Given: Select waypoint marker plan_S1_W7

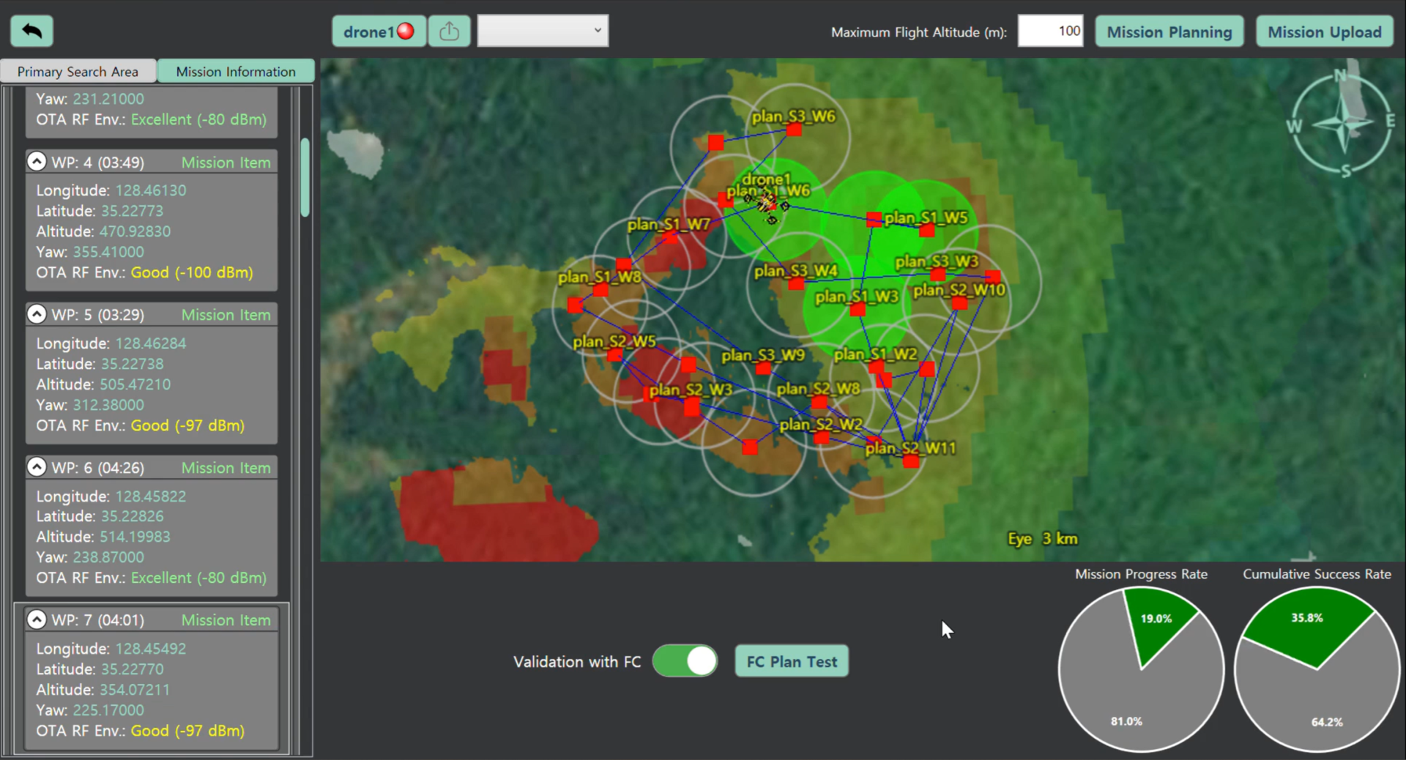Looking at the screenshot, I should click(x=670, y=237).
